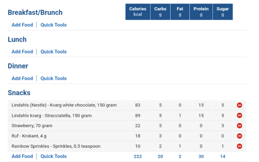Add Food under Lunch
The width and height of the screenshot is (259, 162).
(22, 52)
